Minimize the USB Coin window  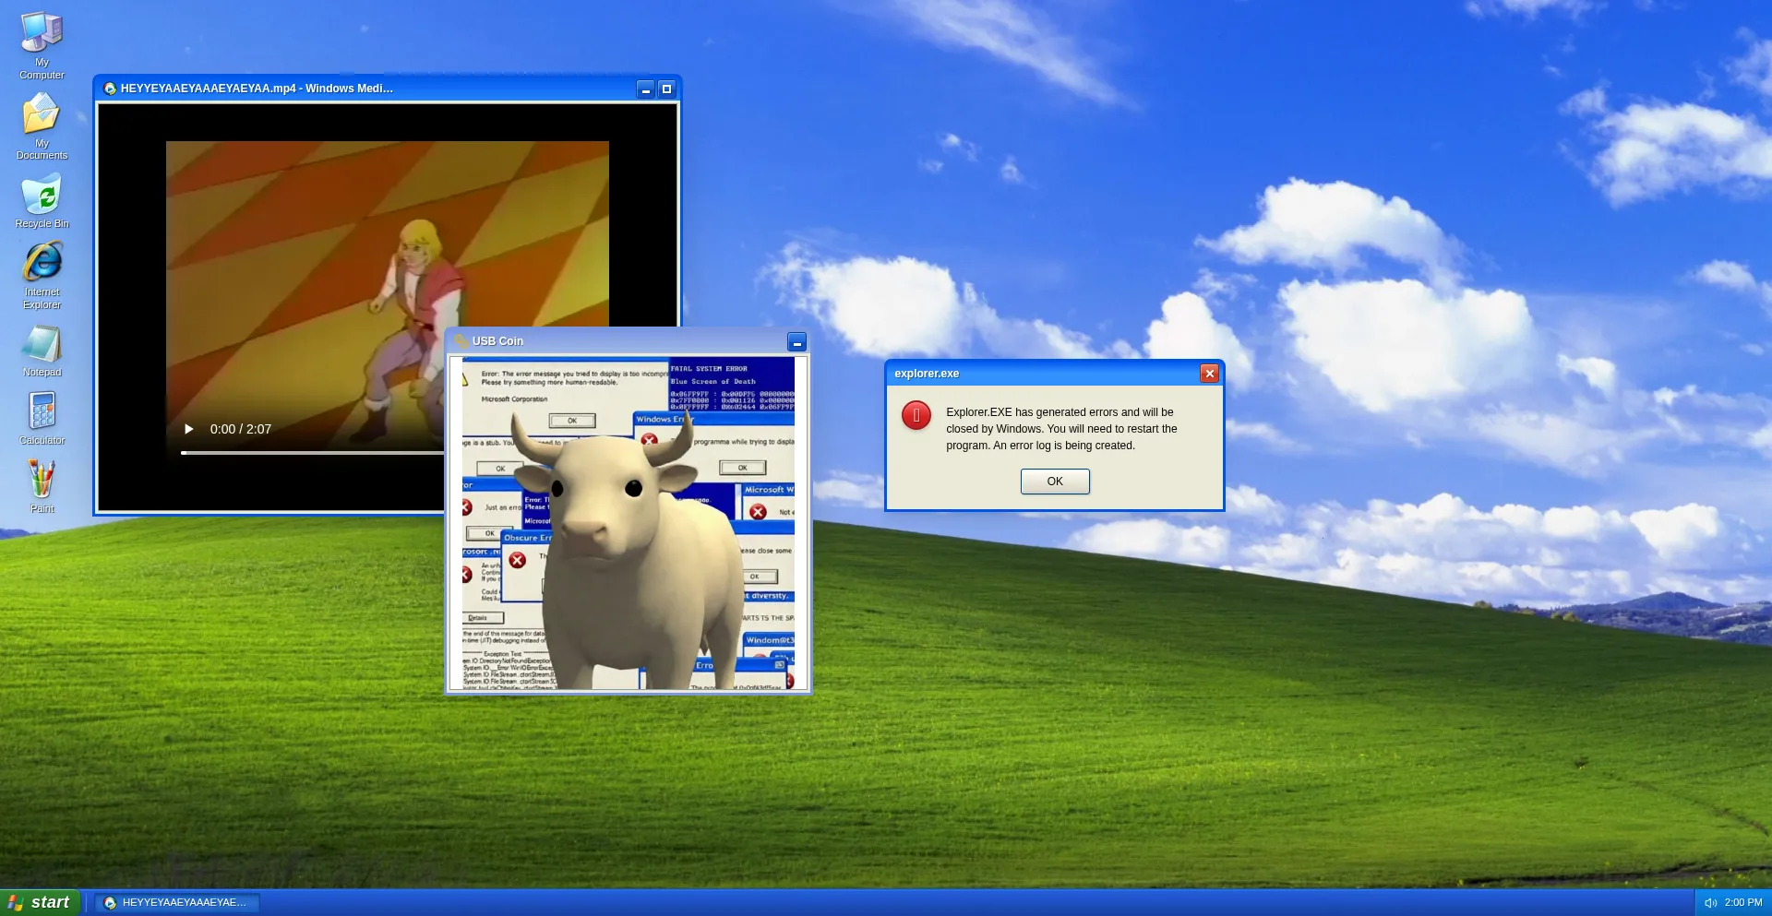tap(797, 342)
